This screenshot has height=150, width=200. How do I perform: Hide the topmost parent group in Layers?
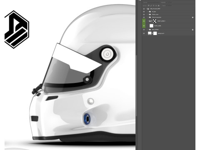tap(144, 9)
